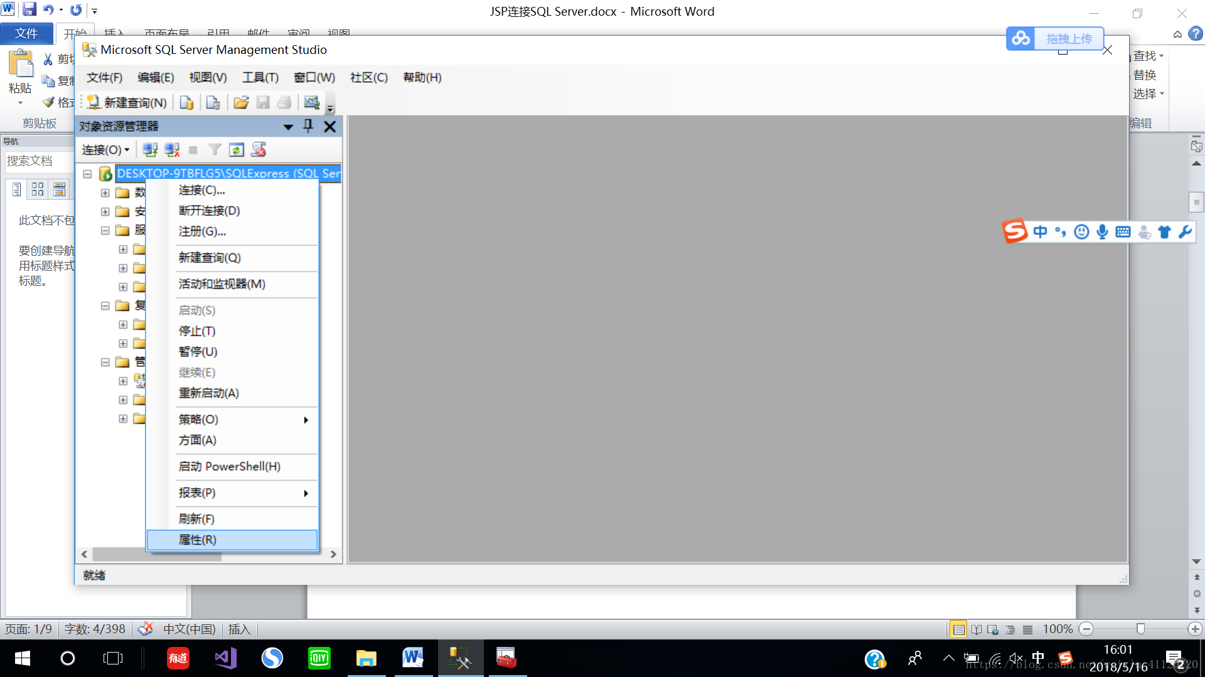Click the 新建查询(N) toolbar button
Image resolution: width=1205 pixels, height=677 pixels.
coord(127,103)
